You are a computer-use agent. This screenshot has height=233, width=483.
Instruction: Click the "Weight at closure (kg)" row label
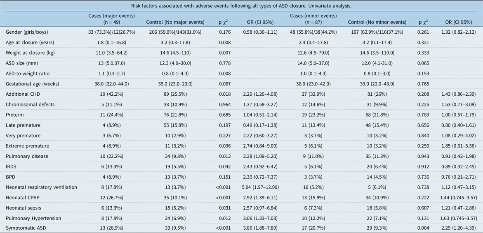coord(30,53)
